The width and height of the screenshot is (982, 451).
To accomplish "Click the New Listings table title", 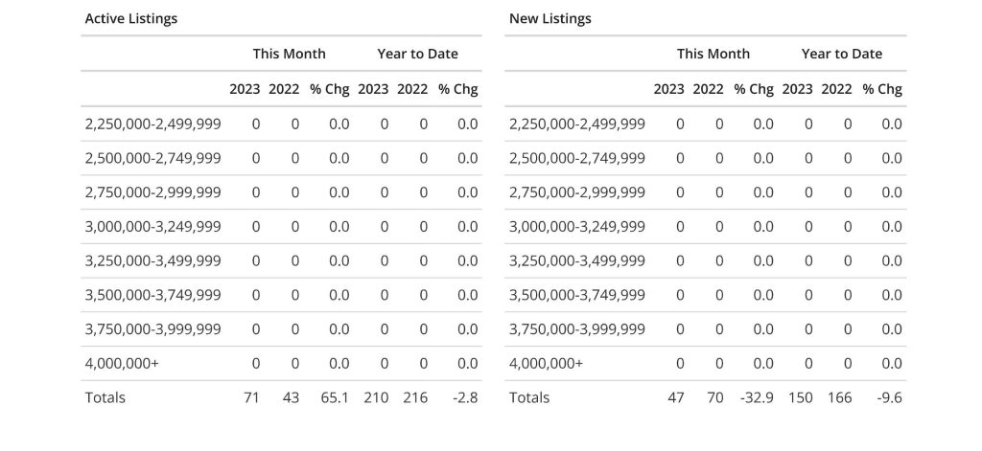I will pyautogui.click(x=549, y=18).
